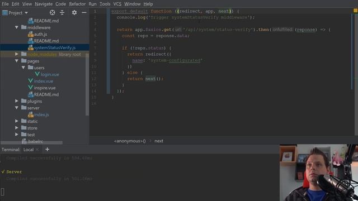Click the Terminal panel label
358x201 pixels.
[x=11, y=150]
